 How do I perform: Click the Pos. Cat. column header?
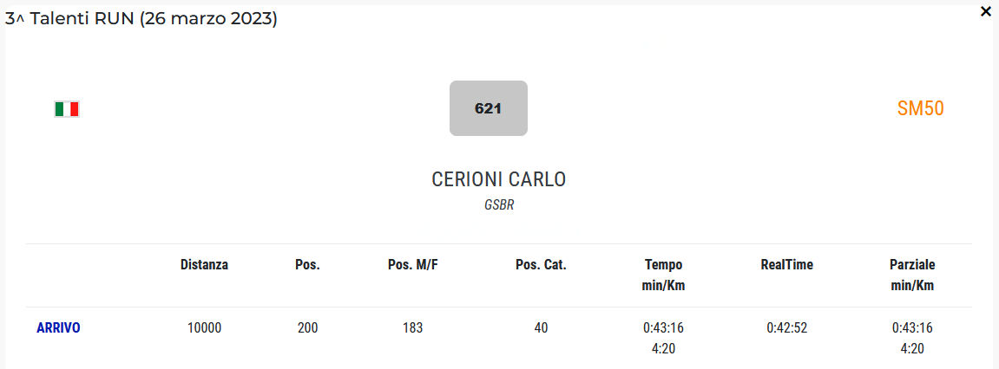click(x=541, y=265)
